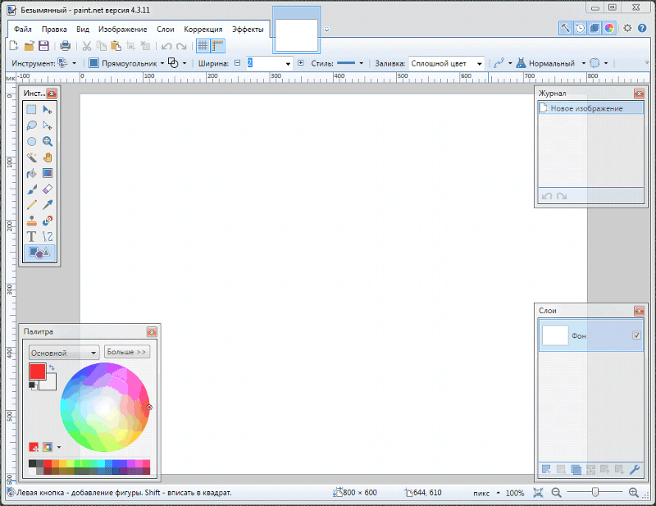
Task: Activate the Color Picker eyedropper tool
Action: point(48,204)
